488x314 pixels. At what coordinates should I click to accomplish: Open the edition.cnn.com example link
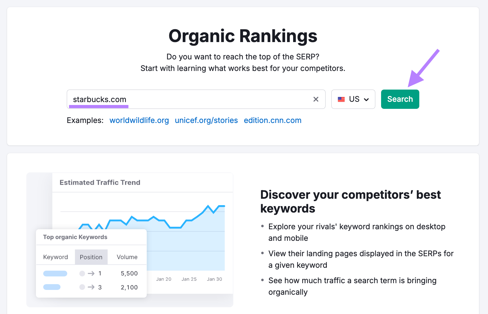click(272, 120)
